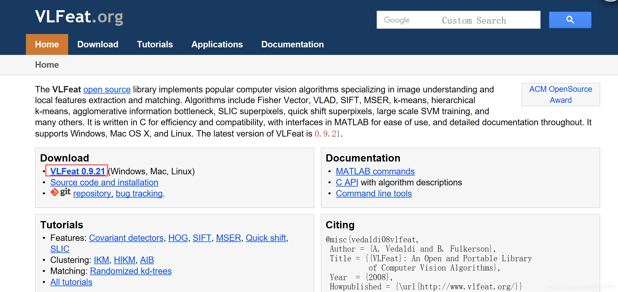618x292 pixels.
Task: Click the Documentation section heading in content
Action: 363,158
